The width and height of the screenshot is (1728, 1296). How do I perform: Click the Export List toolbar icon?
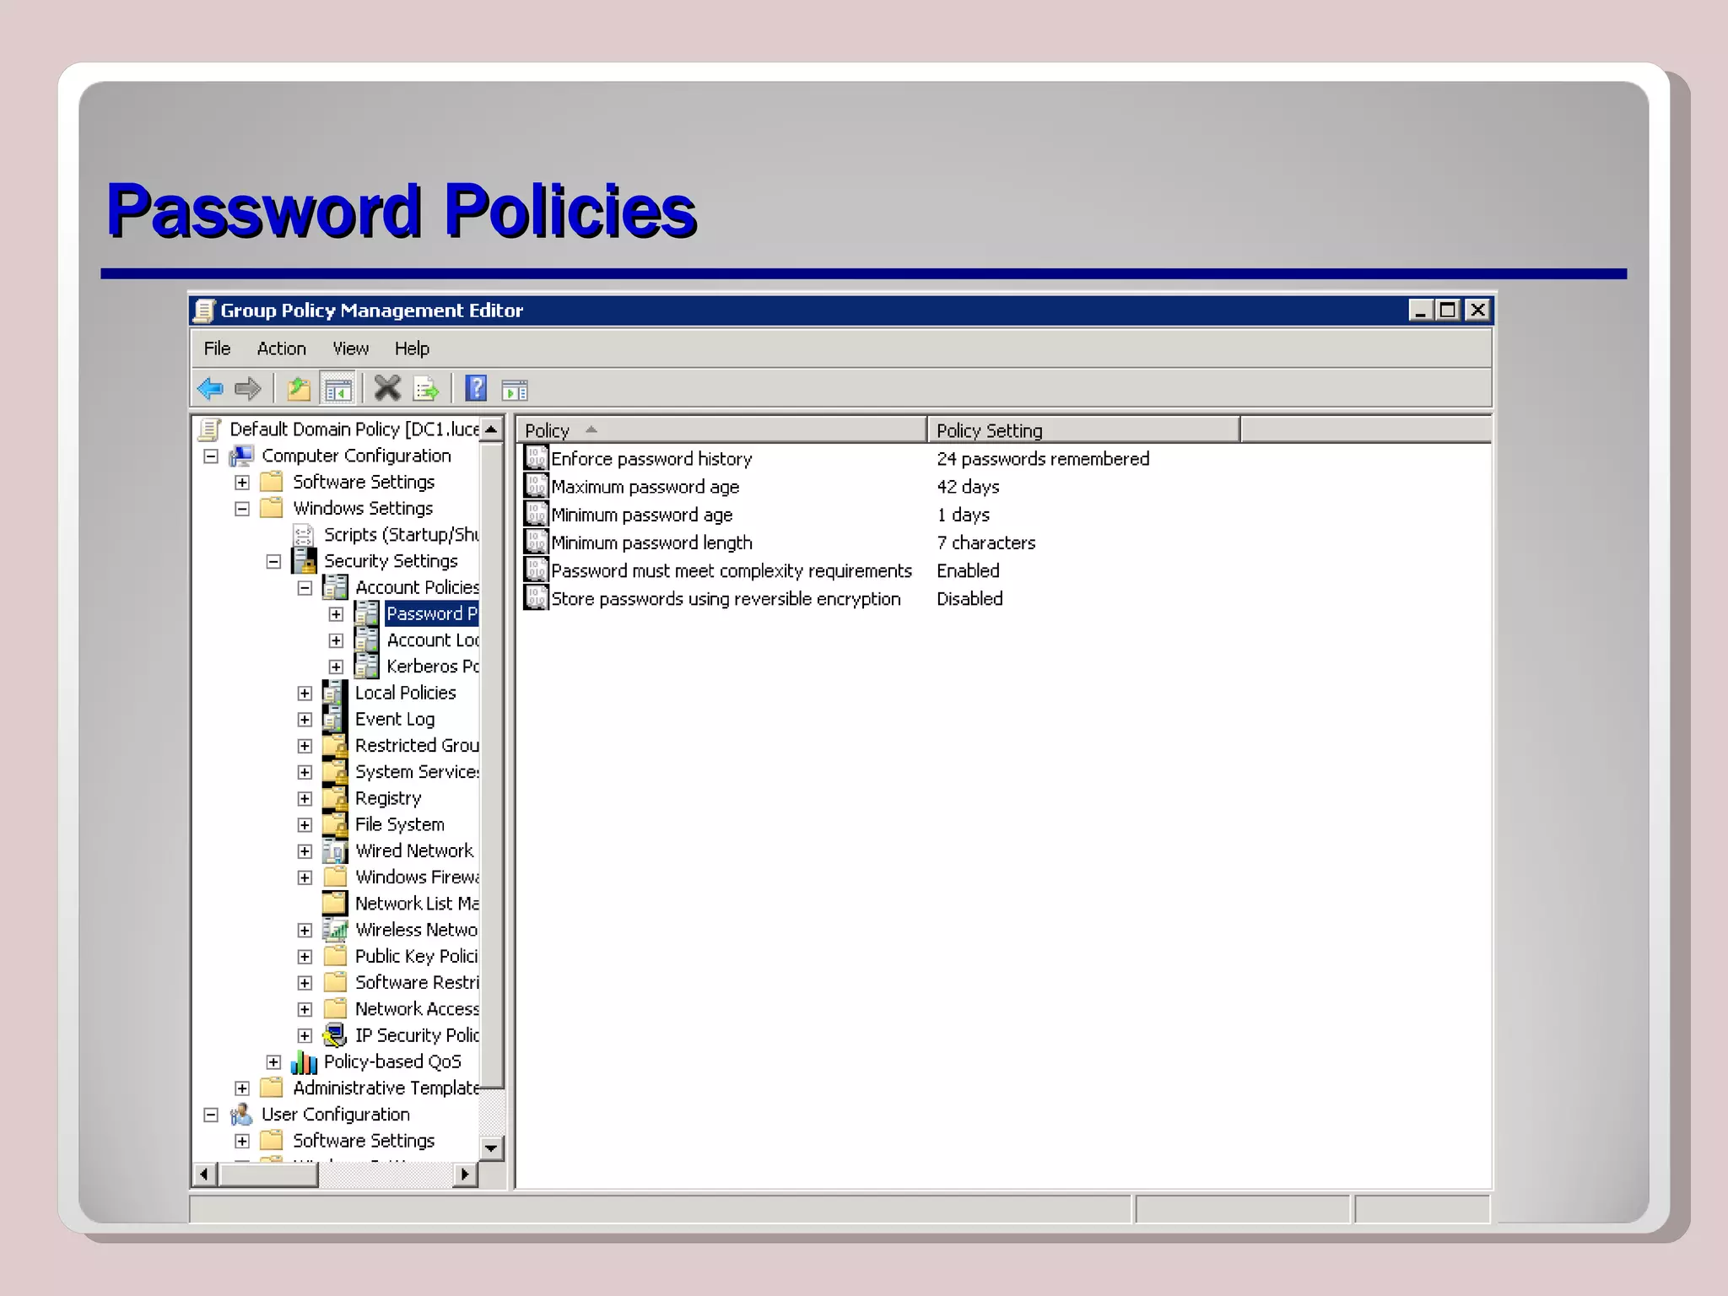coord(426,389)
